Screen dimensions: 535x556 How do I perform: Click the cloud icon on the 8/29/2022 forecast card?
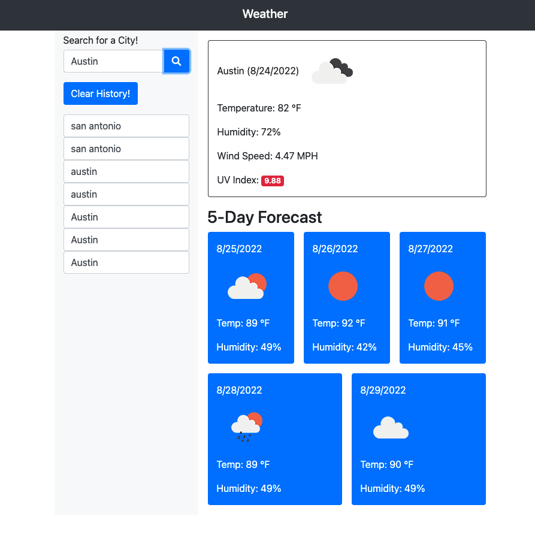coord(391,428)
